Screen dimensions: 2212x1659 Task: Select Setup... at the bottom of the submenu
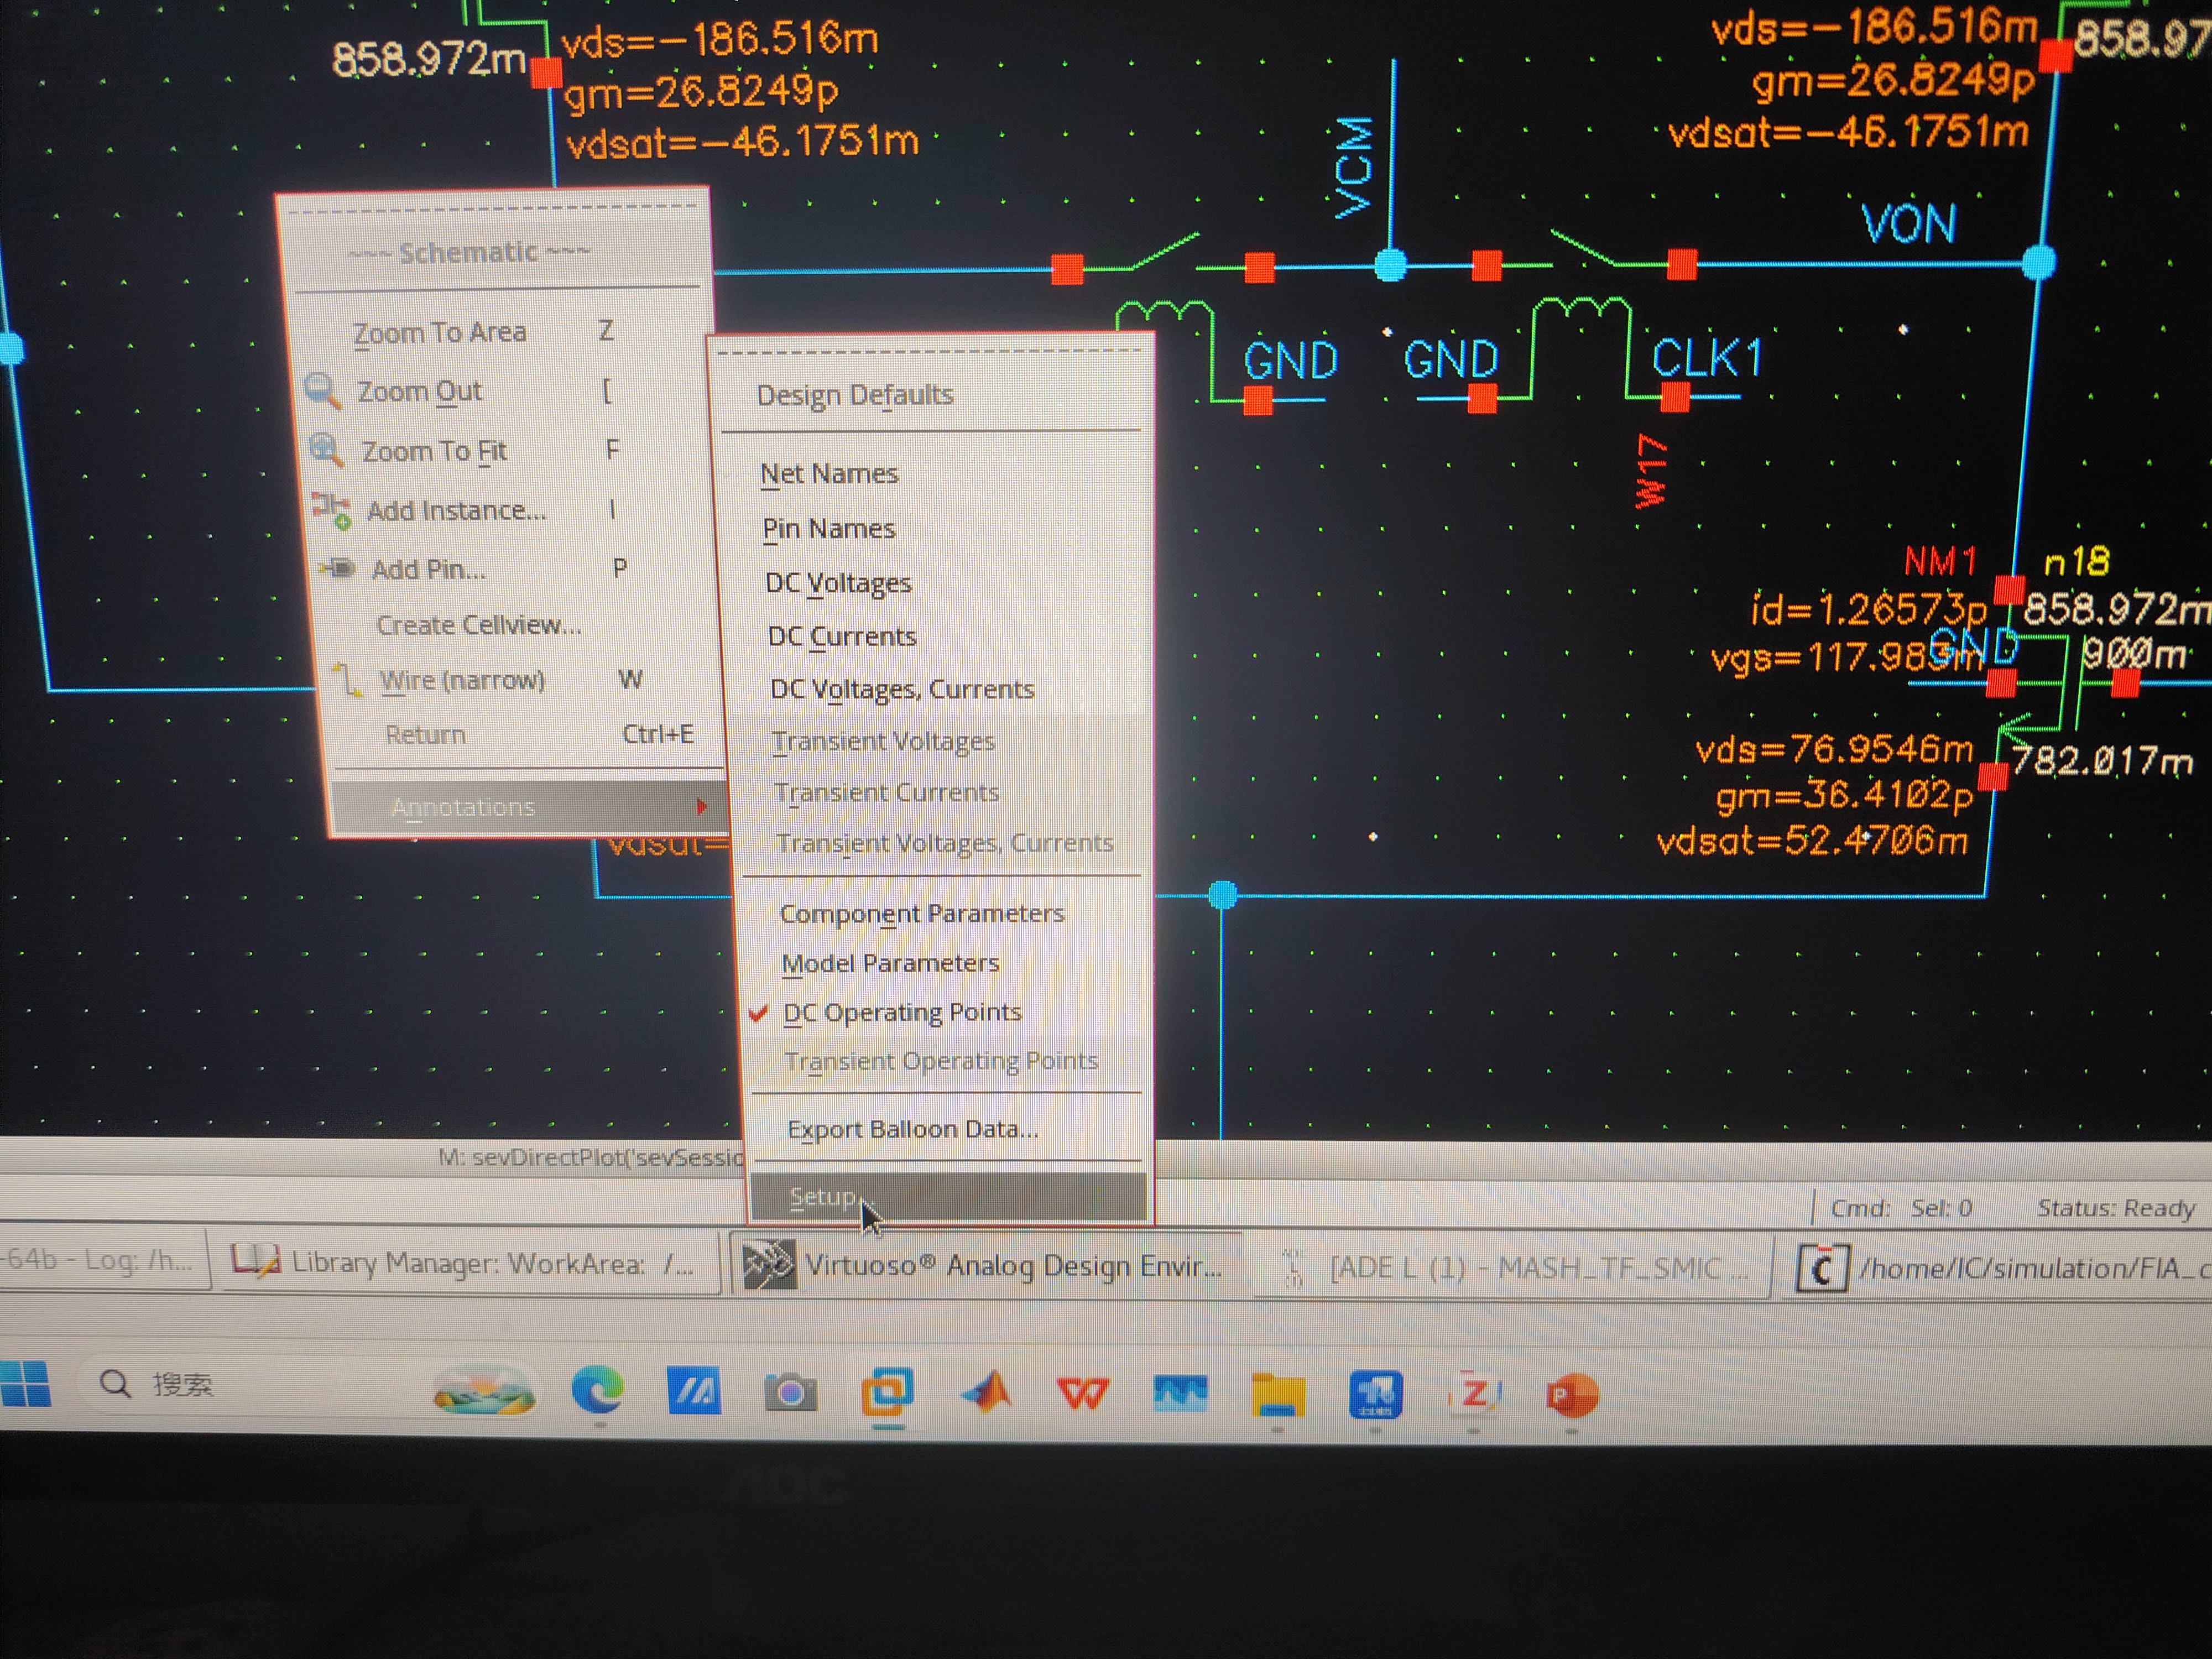point(823,1197)
